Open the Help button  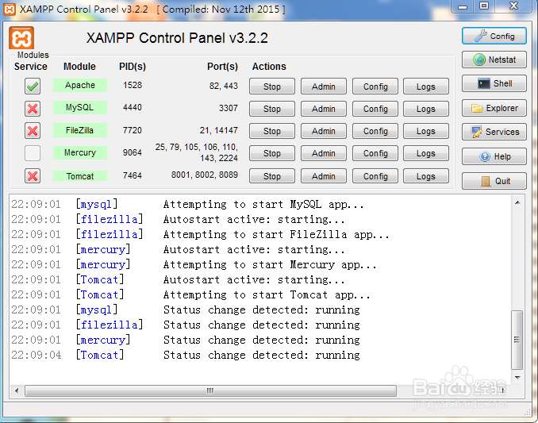494,156
